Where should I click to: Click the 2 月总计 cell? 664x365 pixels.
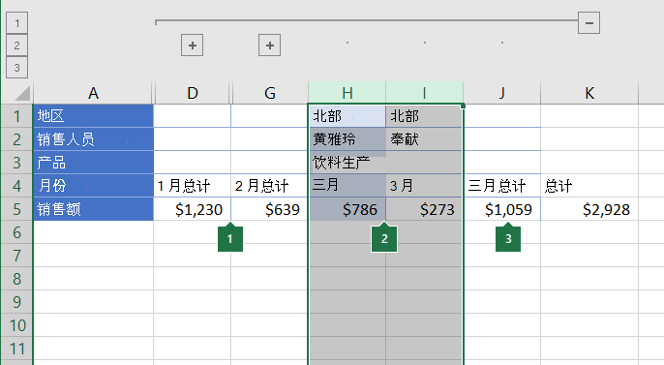270,186
